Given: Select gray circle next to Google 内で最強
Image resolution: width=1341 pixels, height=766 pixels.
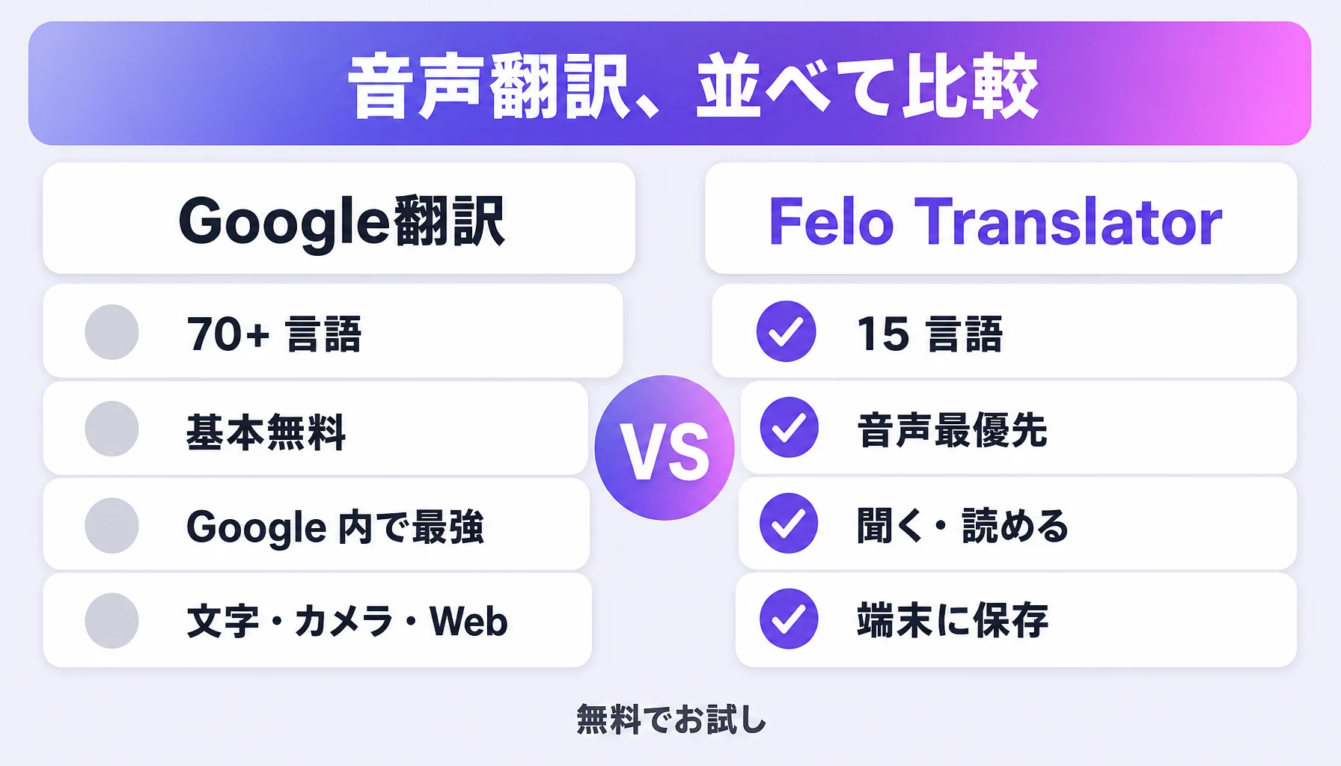Looking at the screenshot, I should [x=112, y=525].
